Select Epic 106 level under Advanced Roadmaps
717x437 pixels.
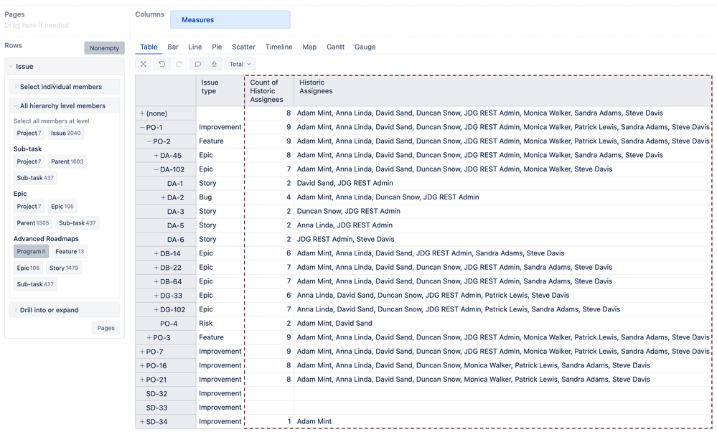click(29, 268)
